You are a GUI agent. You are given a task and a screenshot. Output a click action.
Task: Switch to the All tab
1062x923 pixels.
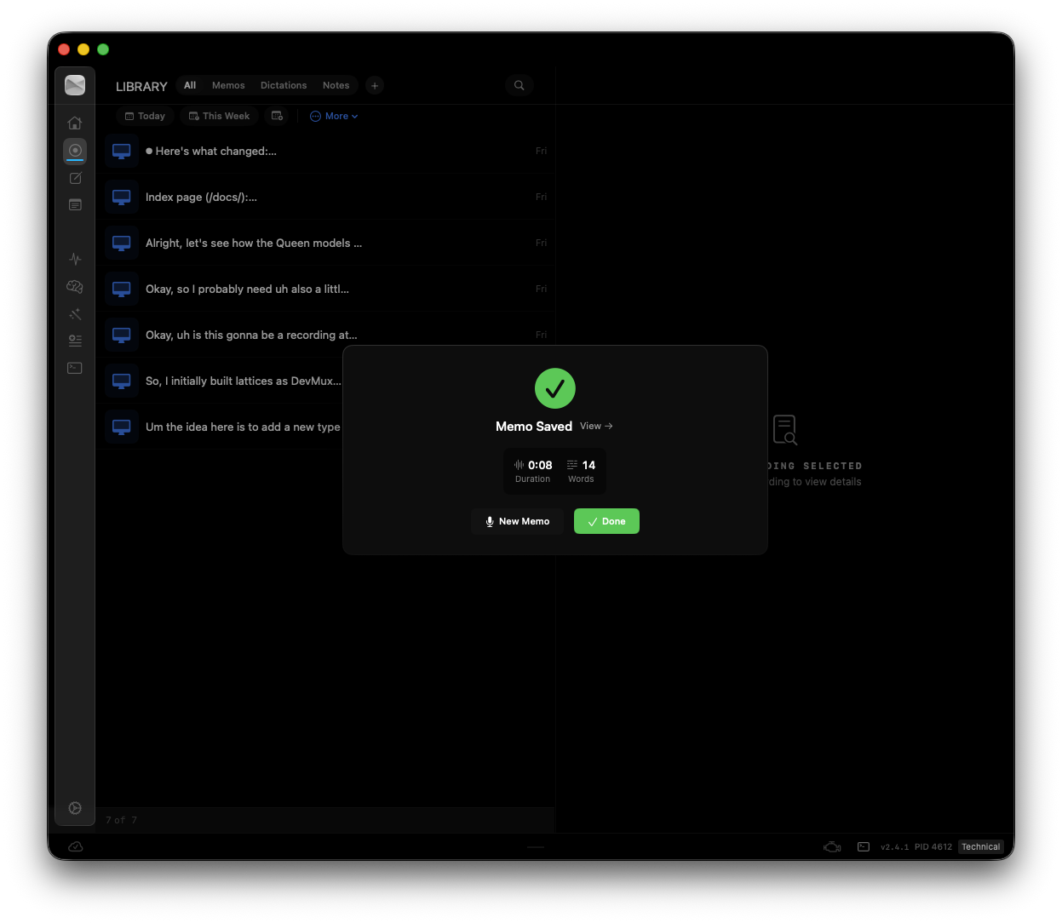coord(190,85)
